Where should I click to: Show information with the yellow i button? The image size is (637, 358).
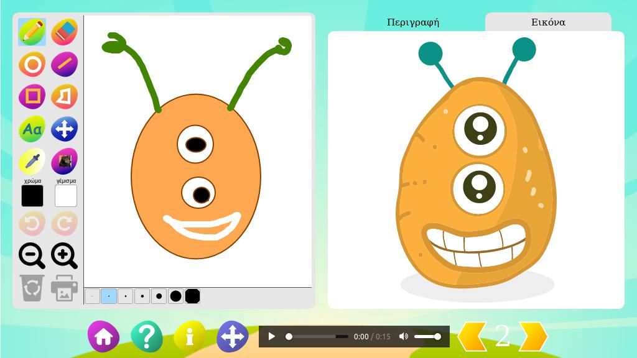190,336
